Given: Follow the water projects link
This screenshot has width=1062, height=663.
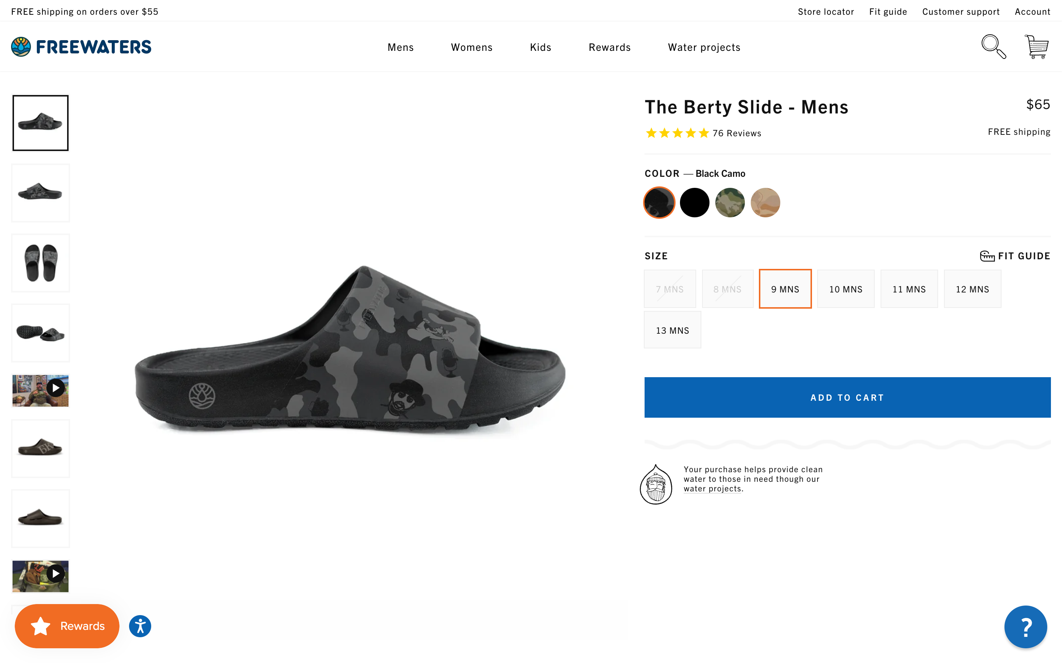Looking at the screenshot, I should (x=712, y=489).
